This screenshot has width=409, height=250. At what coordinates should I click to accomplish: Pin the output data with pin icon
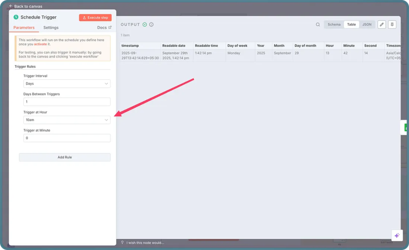point(392,25)
